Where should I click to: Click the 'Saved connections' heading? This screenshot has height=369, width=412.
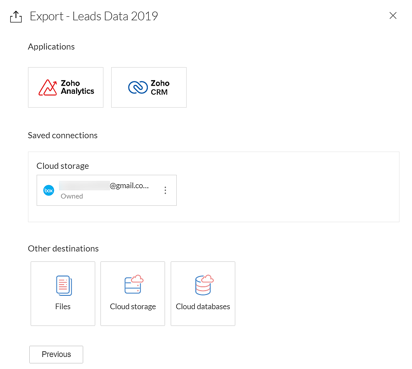pos(62,136)
